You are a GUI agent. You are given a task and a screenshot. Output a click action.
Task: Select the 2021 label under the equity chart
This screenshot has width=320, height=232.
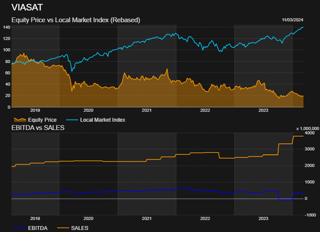[x=147, y=110]
